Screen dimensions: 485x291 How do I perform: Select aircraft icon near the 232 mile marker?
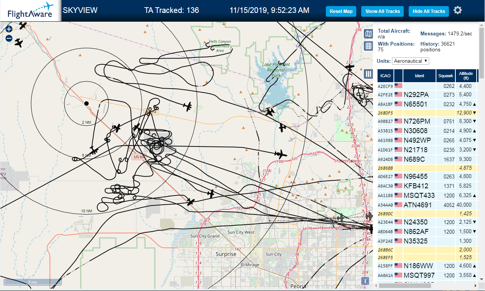pyautogui.click(x=349, y=67)
